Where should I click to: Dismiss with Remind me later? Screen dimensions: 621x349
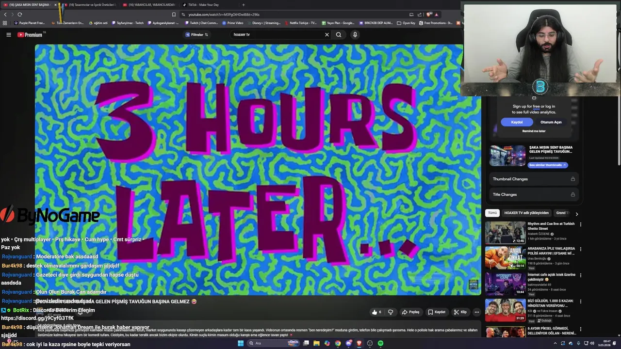(534, 131)
